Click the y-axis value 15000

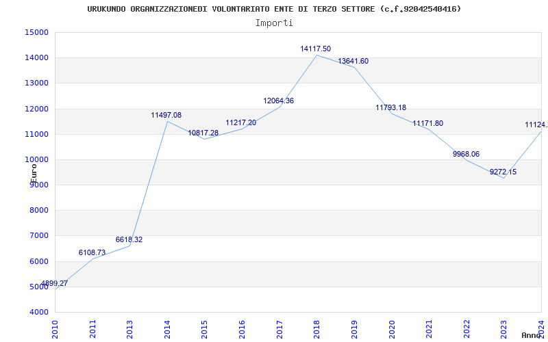(36, 32)
